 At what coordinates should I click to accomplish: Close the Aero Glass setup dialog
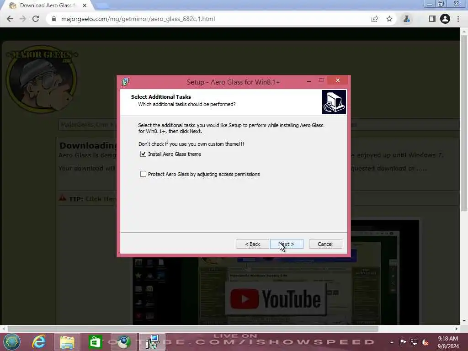tap(338, 80)
